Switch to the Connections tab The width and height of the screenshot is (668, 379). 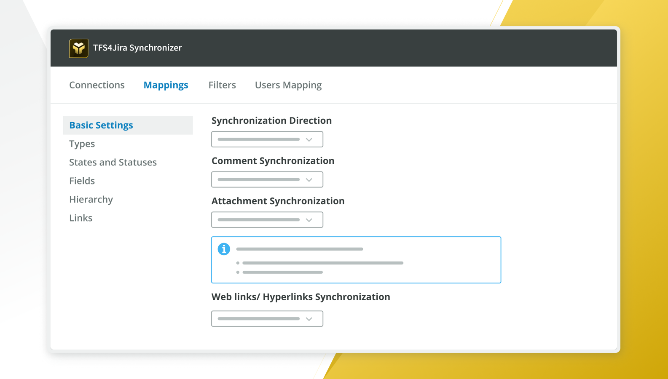click(97, 85)
